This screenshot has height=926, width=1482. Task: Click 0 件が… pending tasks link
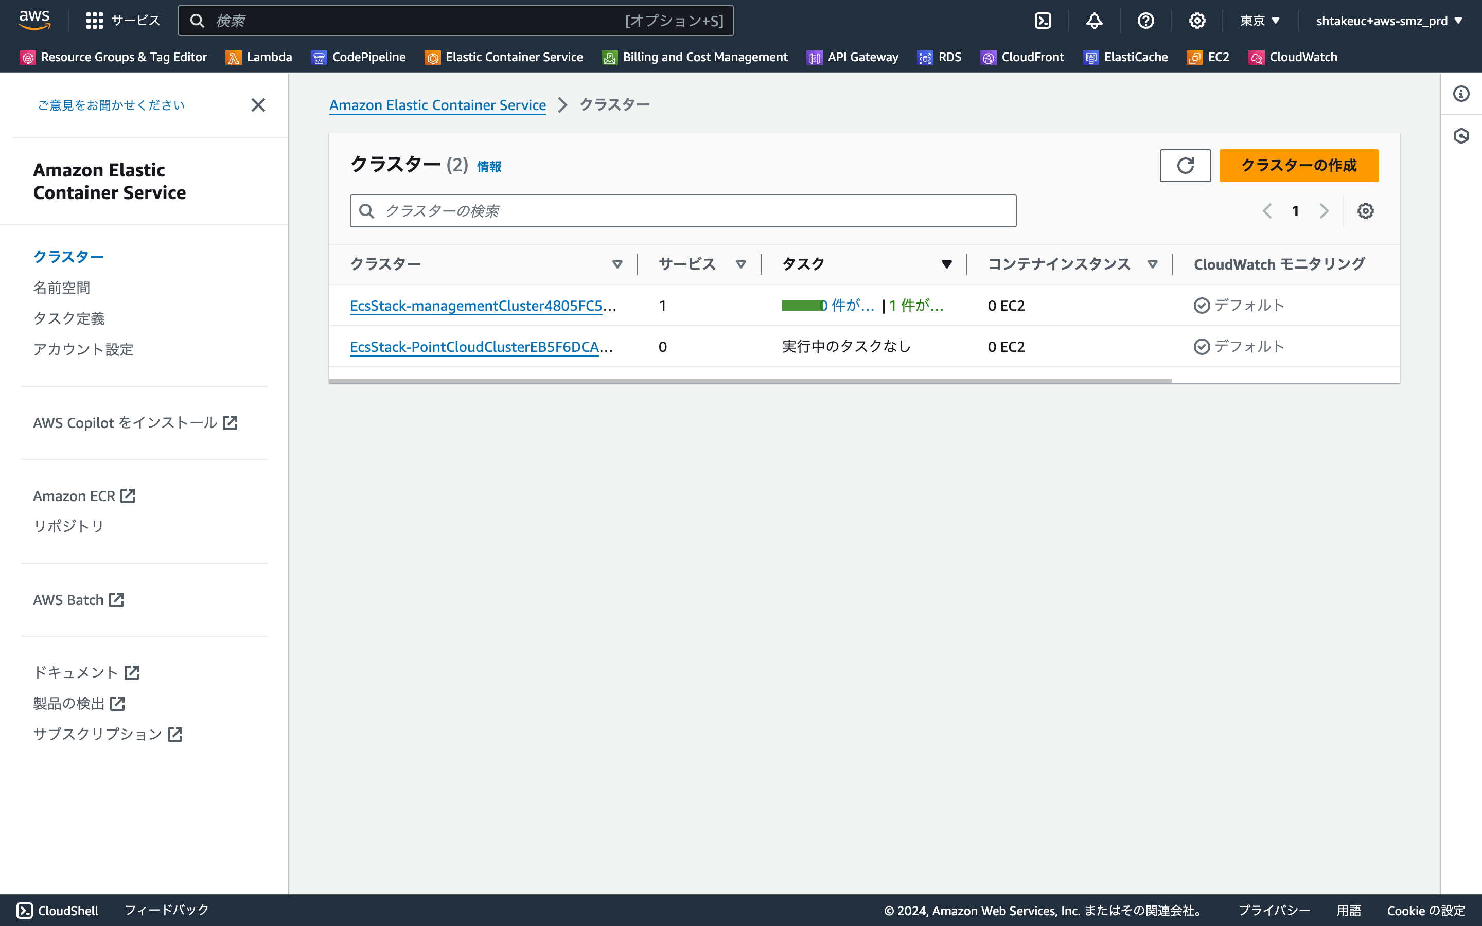[x=848, y=306]
